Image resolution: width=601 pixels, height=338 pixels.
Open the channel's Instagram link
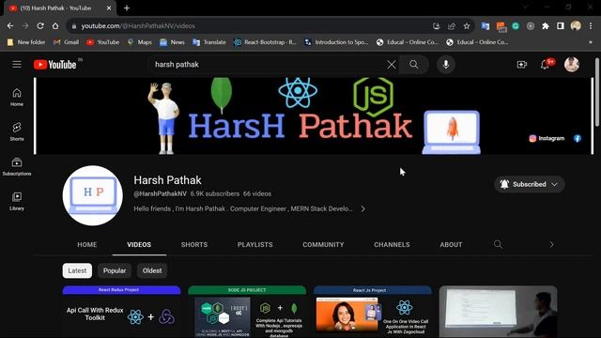pos(547,138)
